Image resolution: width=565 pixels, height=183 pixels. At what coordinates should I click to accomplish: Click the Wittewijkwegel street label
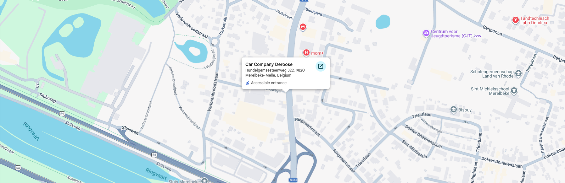coord(431,125)
